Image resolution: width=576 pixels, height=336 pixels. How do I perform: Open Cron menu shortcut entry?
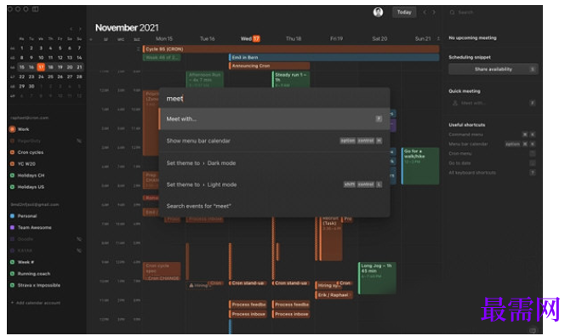(x=492, y=153)
